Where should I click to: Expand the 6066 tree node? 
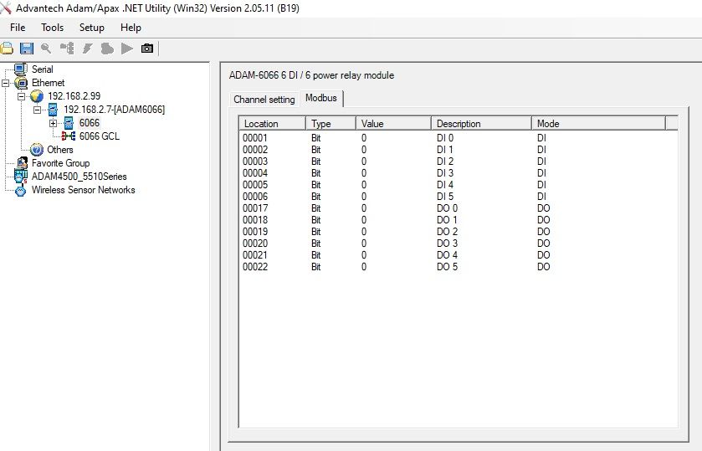[x=53, y=123]
